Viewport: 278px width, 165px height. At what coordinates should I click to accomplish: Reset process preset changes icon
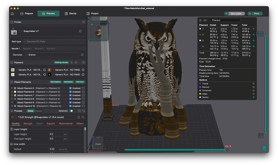pos(12,117)
